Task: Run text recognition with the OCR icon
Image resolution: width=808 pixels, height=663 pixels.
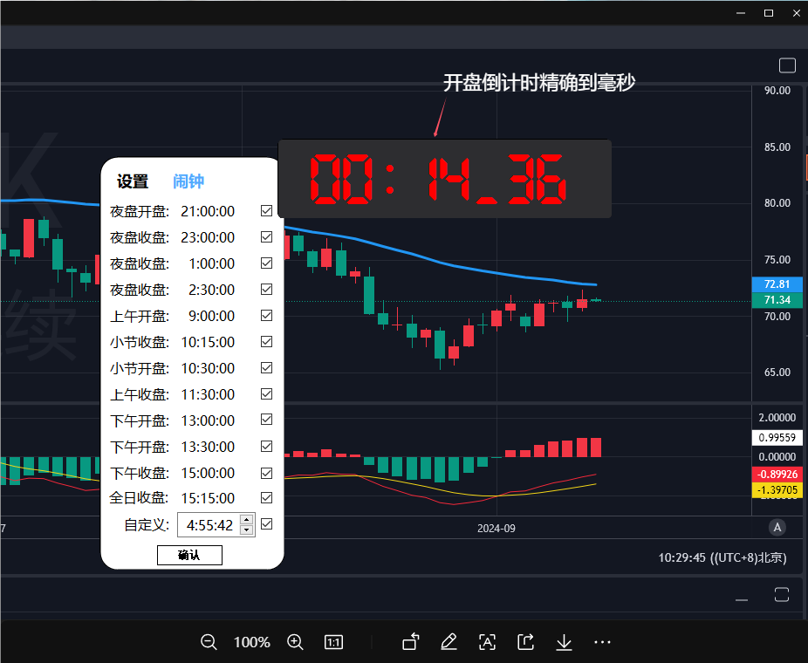Action: pyautogui.click(x=487, y=642)
